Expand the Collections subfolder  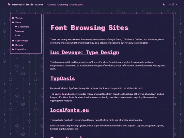[x=24, y=27]
